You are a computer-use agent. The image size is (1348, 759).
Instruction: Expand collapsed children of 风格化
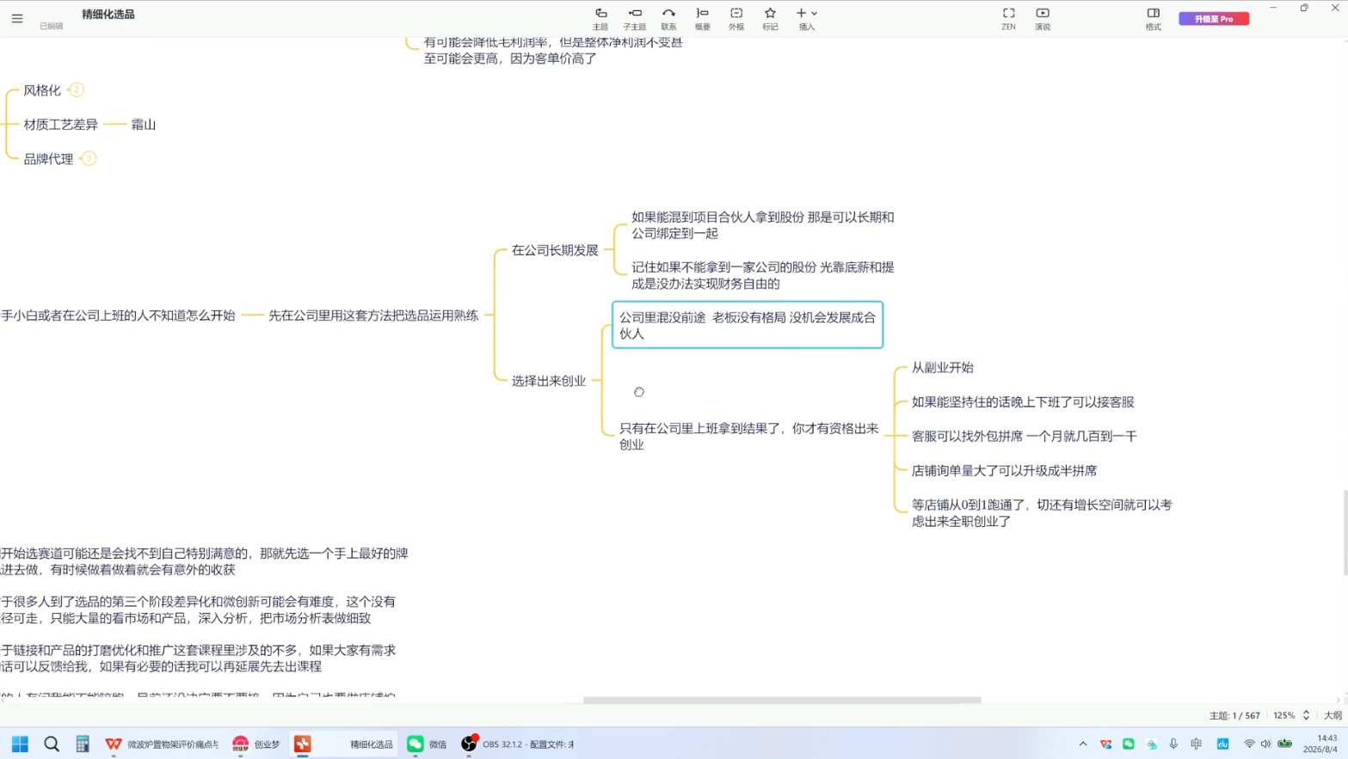pyautogui.click(x=77, y=89)
